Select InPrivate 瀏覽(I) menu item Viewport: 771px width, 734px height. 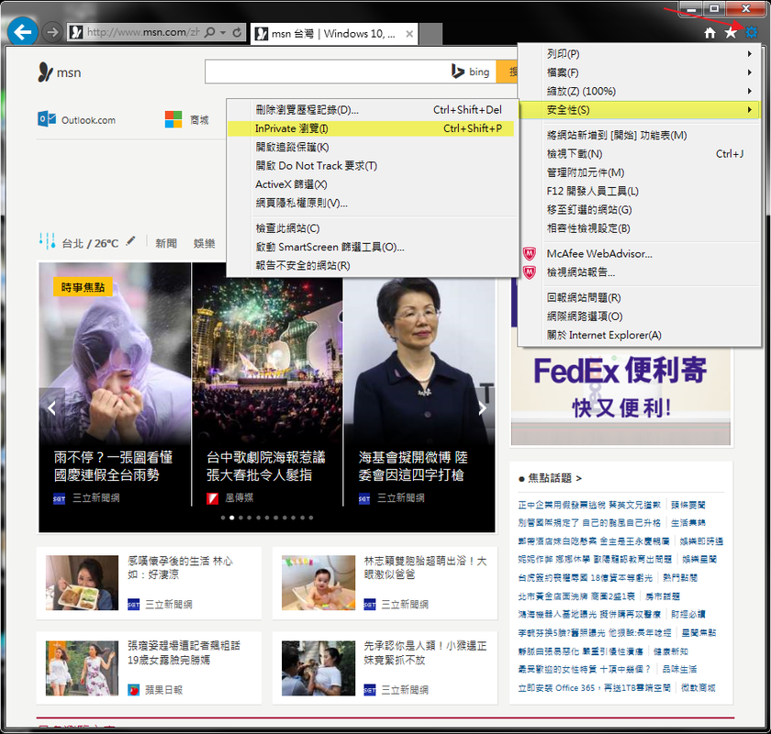372,128
